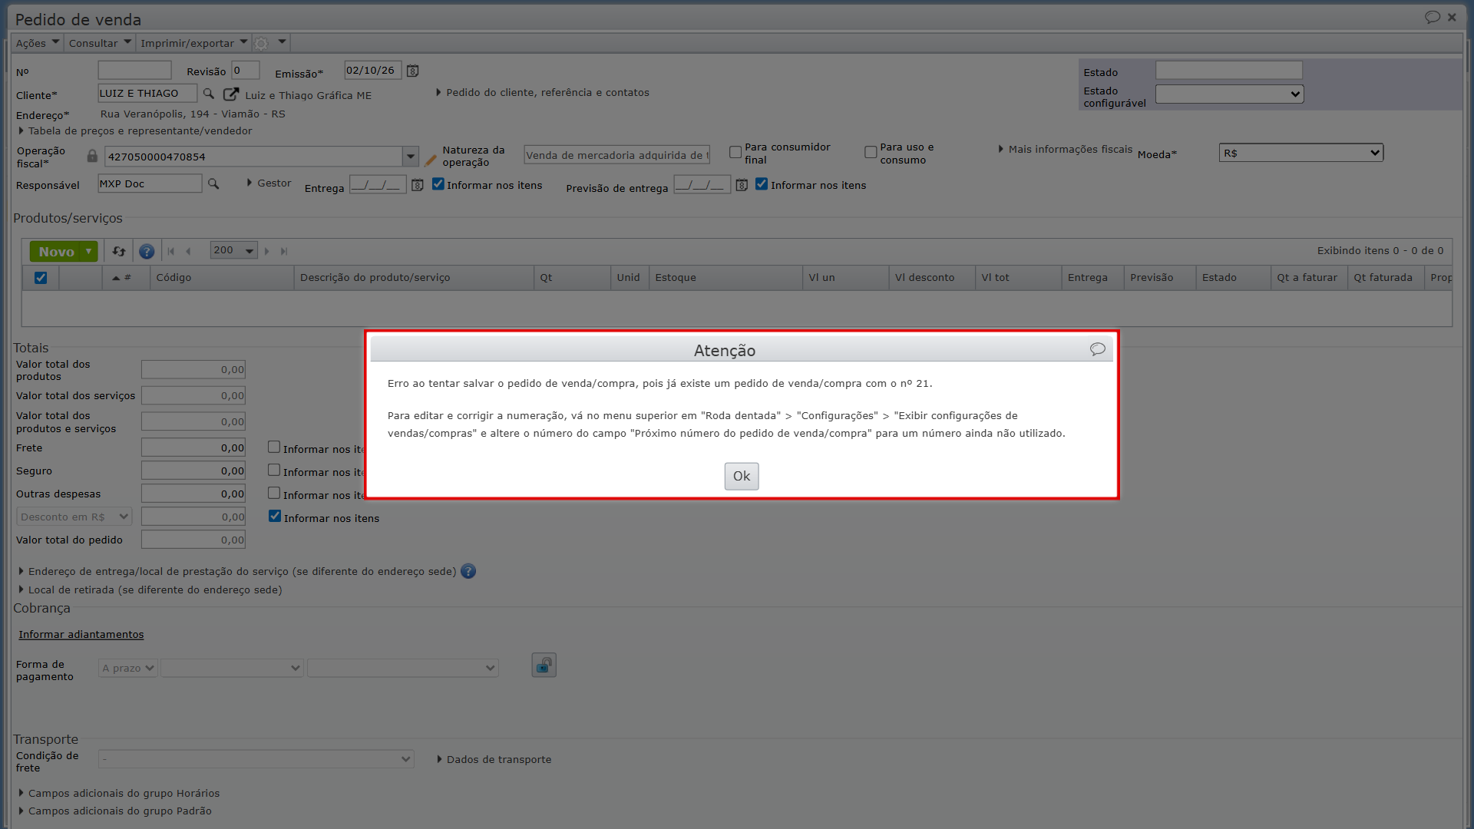
Task: Click the search magnifier next to Responsável field
Action: coord(213,184)
